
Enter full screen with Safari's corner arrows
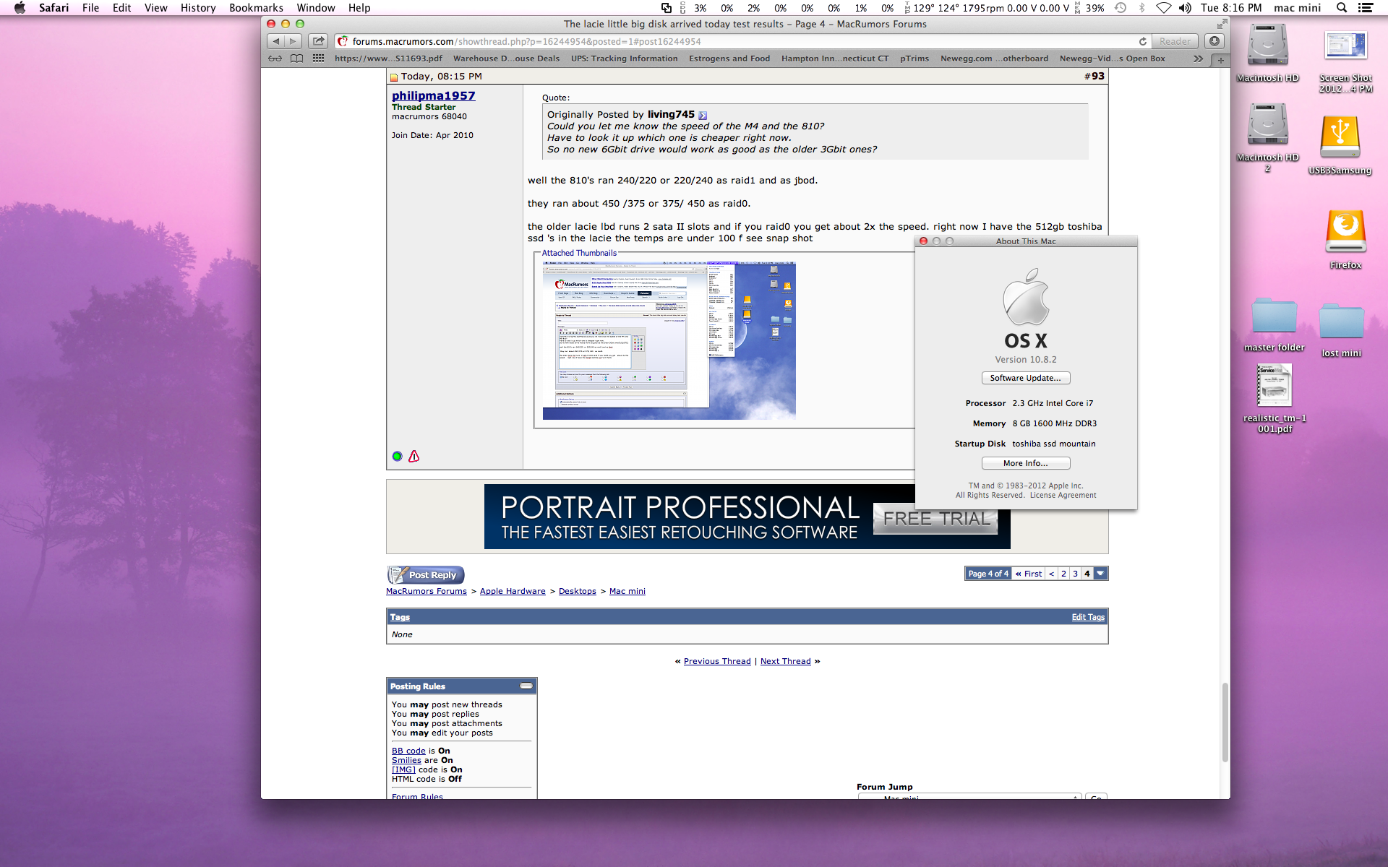pyautogui.click(x=1222, y=24)
